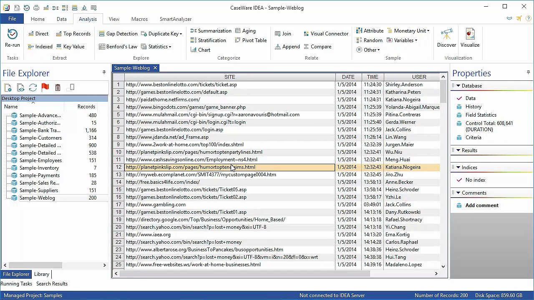Viewport: 534px width, 300px height.
Task: Open the Visual Connector
Action: coord(325,34)
